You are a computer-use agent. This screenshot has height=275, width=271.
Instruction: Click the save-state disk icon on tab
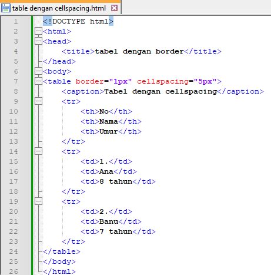tap(6, 8)
